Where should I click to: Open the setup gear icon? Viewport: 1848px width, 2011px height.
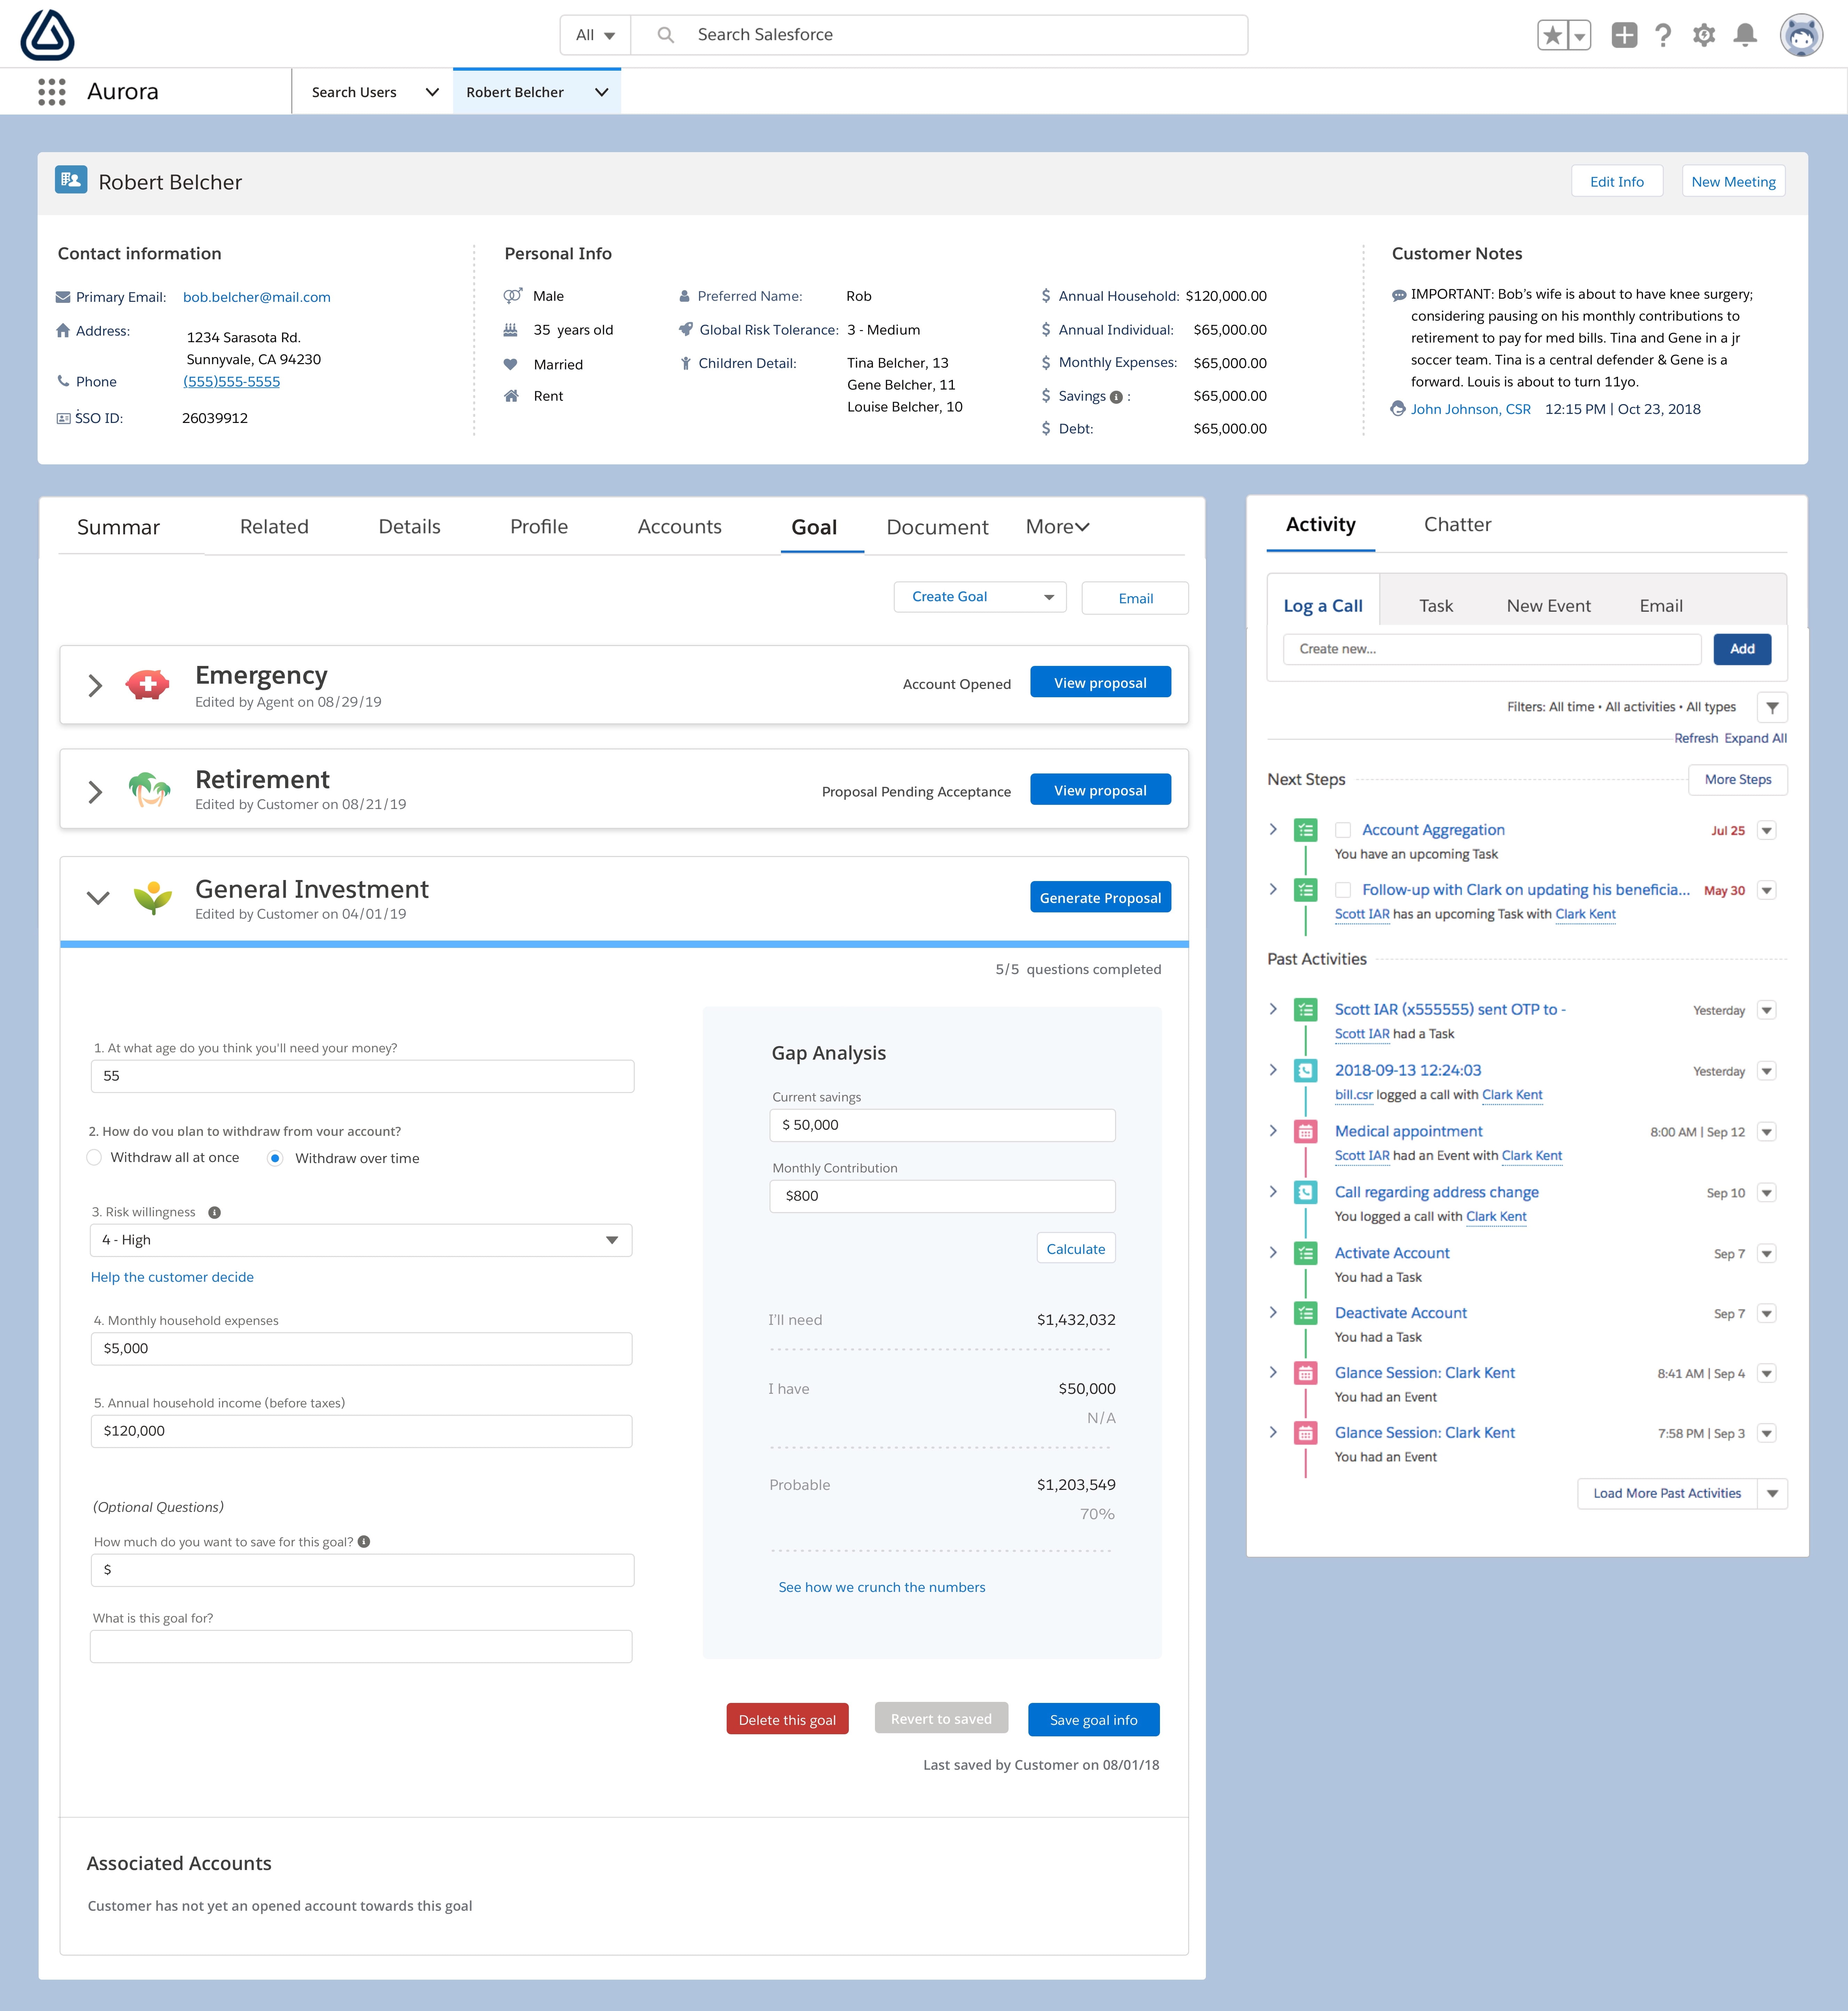(x=1704, y=35)
